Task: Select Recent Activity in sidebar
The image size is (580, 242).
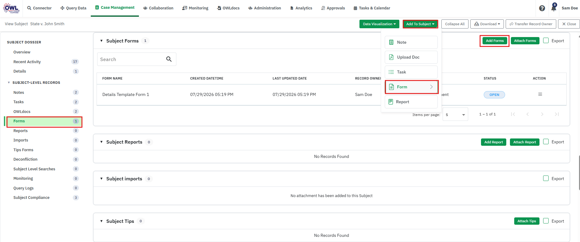Action: (x=27, y=62)
